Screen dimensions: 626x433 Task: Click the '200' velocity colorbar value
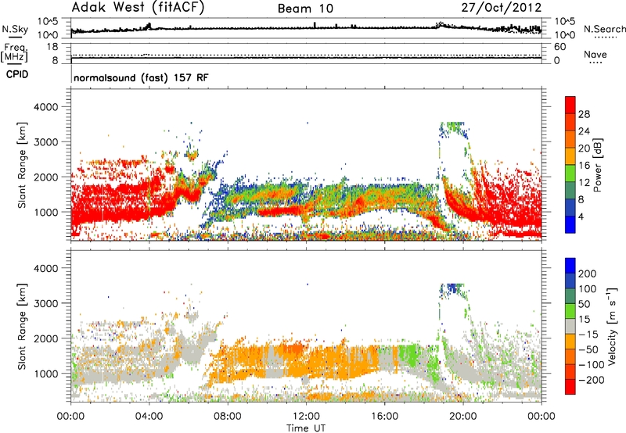[588, 274]
